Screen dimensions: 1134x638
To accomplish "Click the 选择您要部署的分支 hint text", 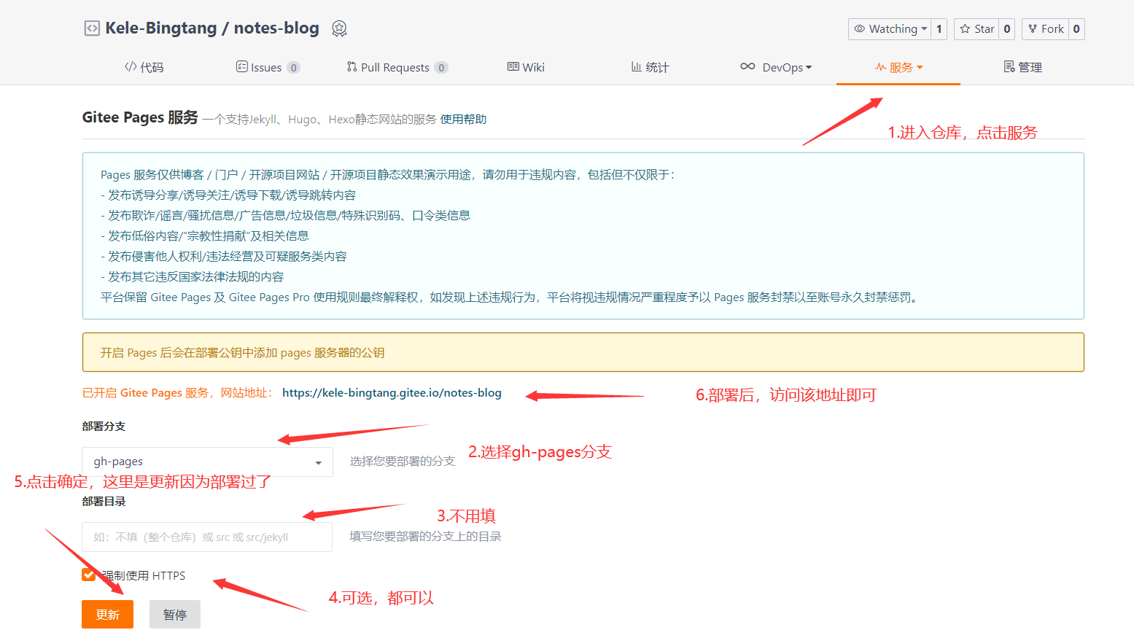I will [x=403, y=462].
